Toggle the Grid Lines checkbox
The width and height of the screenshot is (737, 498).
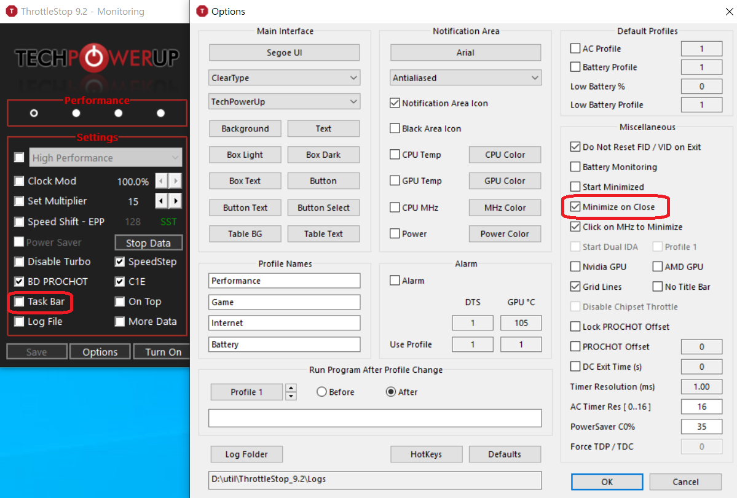[575, 286]
